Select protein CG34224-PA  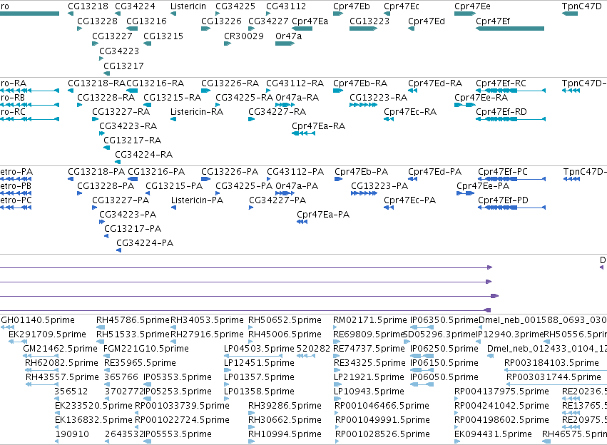coord(145,243)
